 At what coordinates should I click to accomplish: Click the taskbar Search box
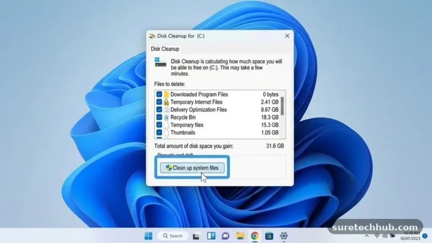click(173, 236)
